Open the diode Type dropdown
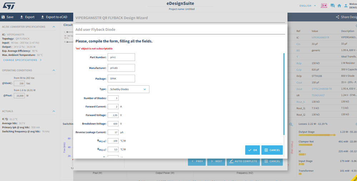 [x=128, y=89]
